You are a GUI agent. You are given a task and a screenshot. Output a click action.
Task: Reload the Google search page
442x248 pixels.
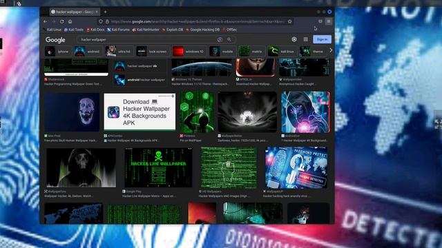[x=61, y=21]
